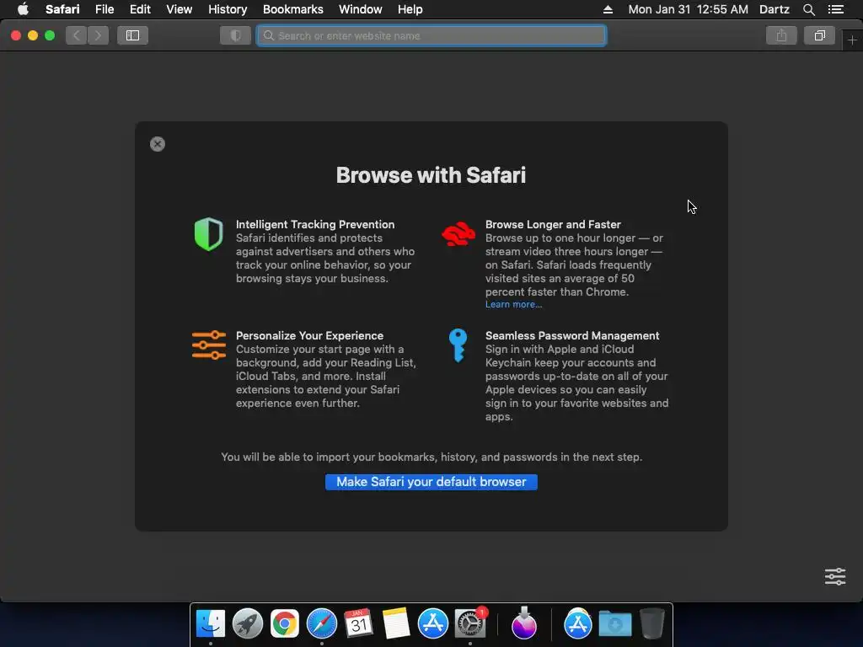Click Make Safari your default browser button
This screenshot has height=647, width=863.
[431, 482]
